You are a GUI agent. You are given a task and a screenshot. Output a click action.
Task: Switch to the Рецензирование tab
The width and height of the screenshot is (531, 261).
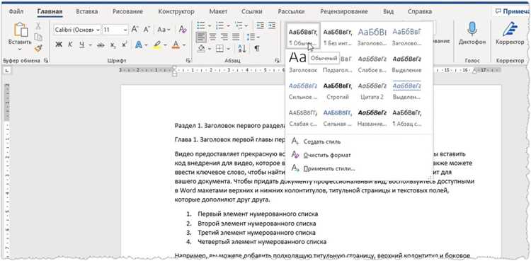[x=343, y=11]
